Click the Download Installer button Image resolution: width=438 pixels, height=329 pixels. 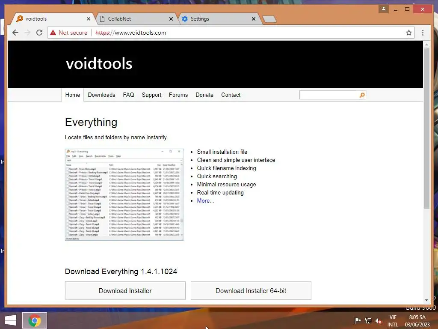(125, 291)
